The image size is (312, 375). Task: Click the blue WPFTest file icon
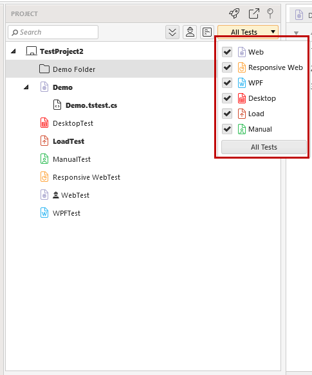click(44, 213)
